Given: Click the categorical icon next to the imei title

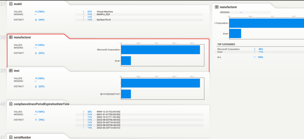Looking at the screenshot, I should click(x=11, y=71).
